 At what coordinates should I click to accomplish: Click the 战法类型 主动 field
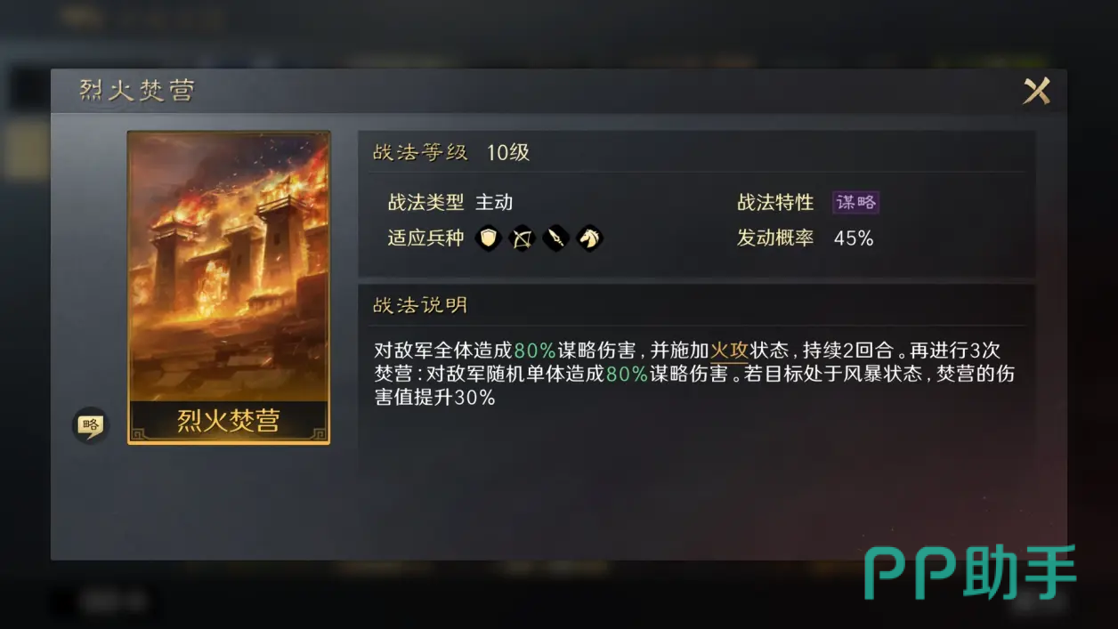pyautogui.click(x=450, y=202)
